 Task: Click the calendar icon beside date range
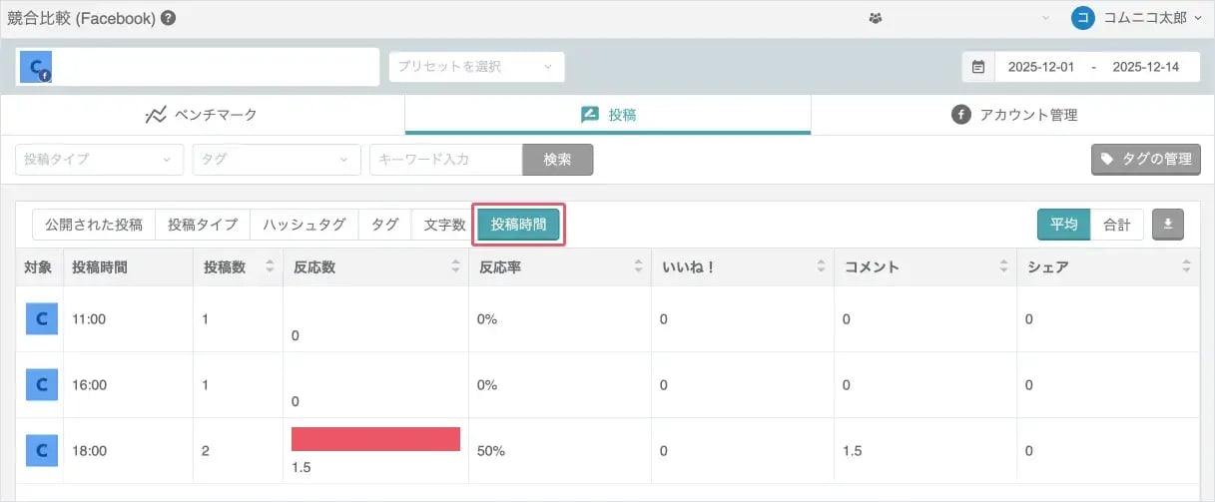point(978,67)
